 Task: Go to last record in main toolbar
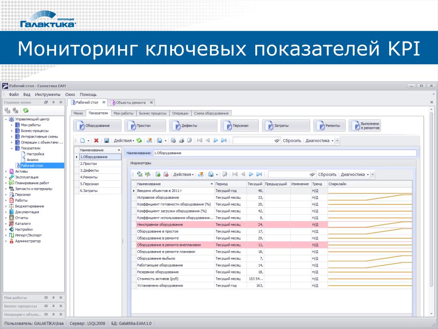point(224,141)
